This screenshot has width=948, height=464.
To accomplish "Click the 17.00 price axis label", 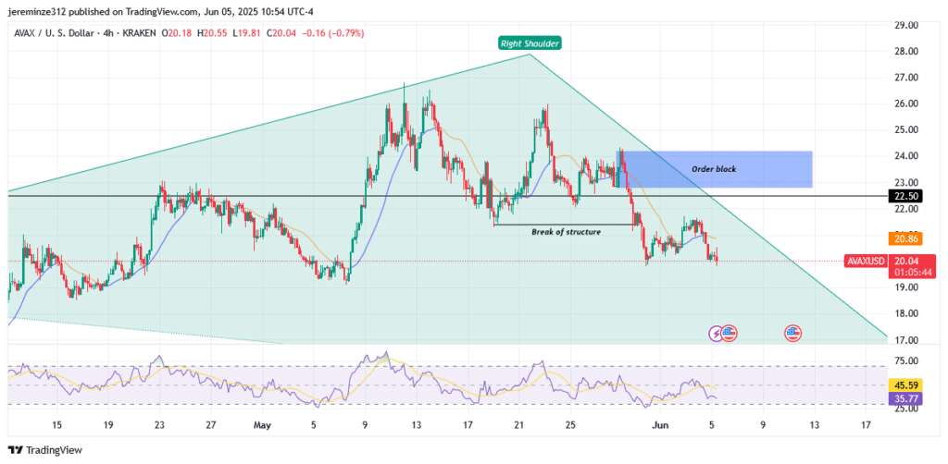I will point(906,340).
